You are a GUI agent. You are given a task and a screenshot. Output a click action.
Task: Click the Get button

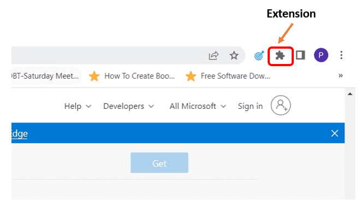(x=159, y=163)
